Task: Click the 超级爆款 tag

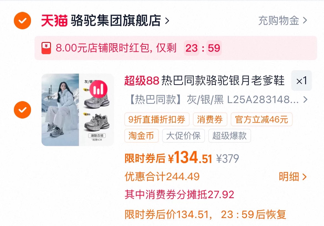Action: [x=230, y=136]
